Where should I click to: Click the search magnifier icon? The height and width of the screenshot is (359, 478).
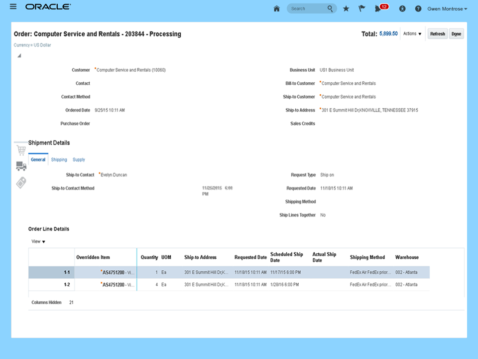(x=330, y=8)
